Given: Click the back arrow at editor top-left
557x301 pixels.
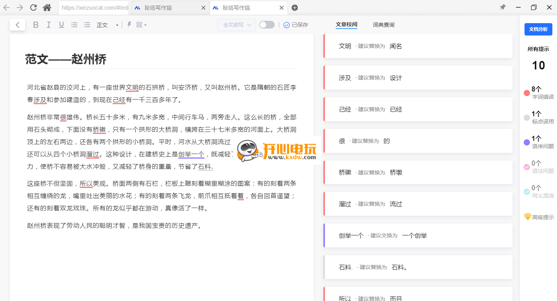Looking at the screenshot, I should (17, 24).
